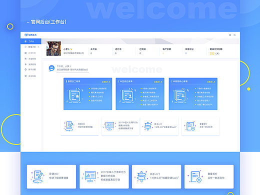Viewport: 260px width, 195px height.
Task: Enter the third package card via 点击进入 link
Action: point(211,82)
